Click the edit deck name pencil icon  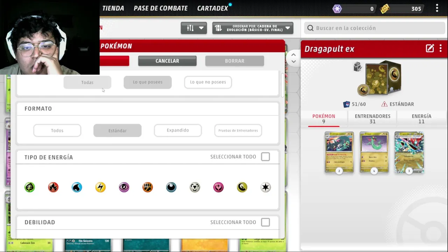(430, 49)
